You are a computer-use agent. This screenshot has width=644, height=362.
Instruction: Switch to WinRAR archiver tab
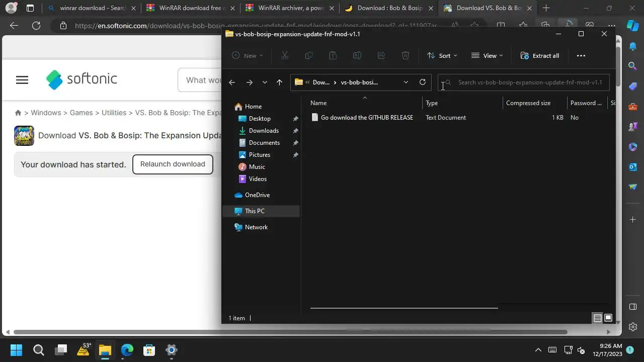pos(290,8)
